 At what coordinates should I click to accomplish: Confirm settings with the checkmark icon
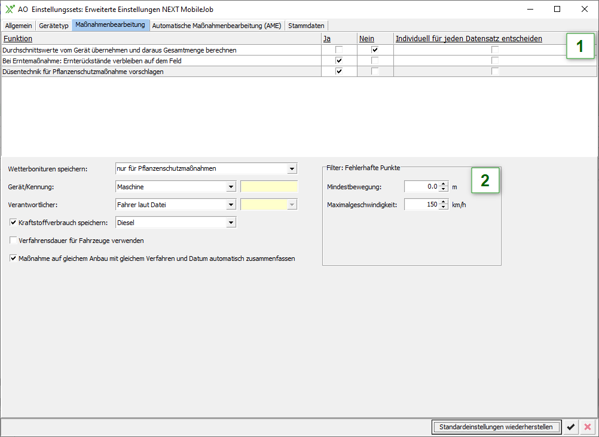tap(571, 427)
